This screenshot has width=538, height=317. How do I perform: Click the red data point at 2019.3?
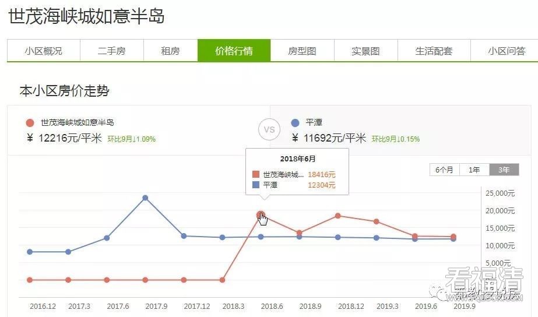[377, 221]
